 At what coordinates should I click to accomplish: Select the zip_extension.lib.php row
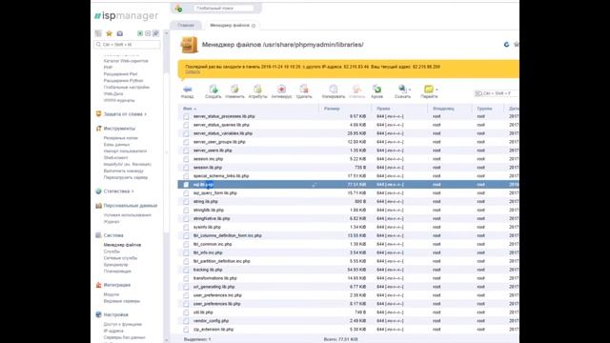coord(348,330)
